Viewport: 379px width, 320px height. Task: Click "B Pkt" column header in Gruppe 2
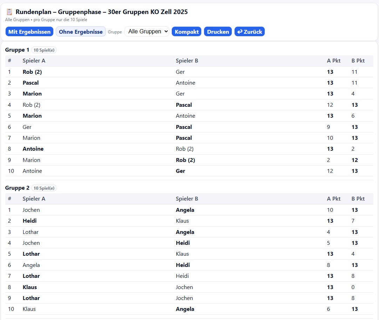click(358, 199)
